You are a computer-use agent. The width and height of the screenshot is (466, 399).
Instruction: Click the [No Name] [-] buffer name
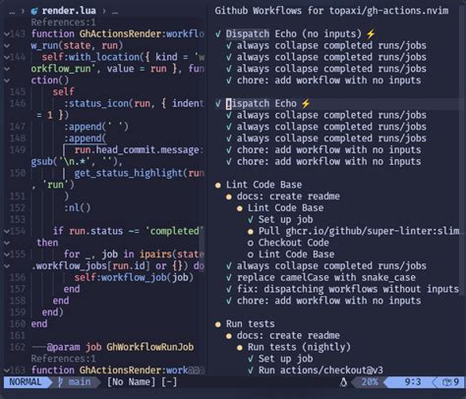(142, 382)
